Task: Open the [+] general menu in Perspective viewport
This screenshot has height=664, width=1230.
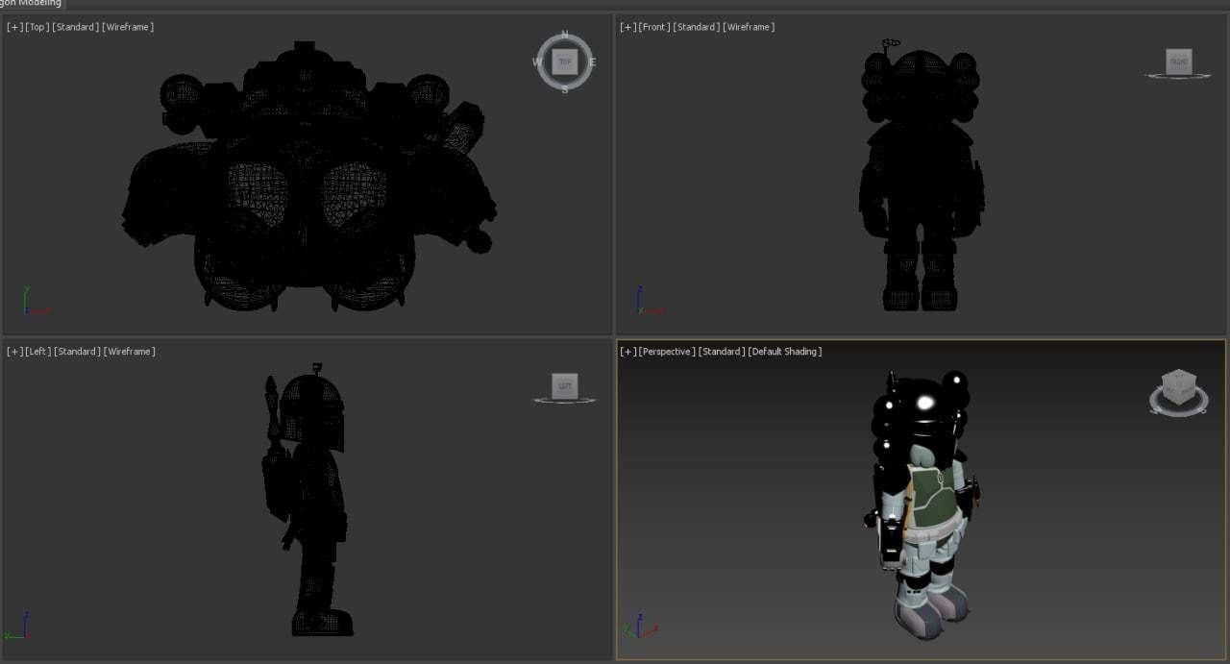Action: tap(627, 352)
